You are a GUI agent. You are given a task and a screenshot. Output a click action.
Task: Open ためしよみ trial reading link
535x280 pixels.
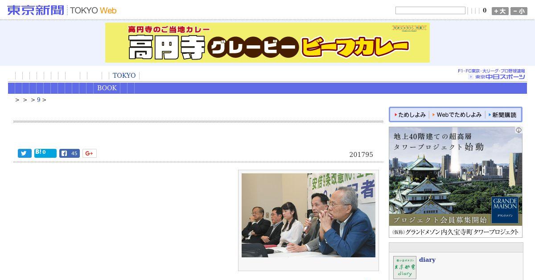coord(410,115)
